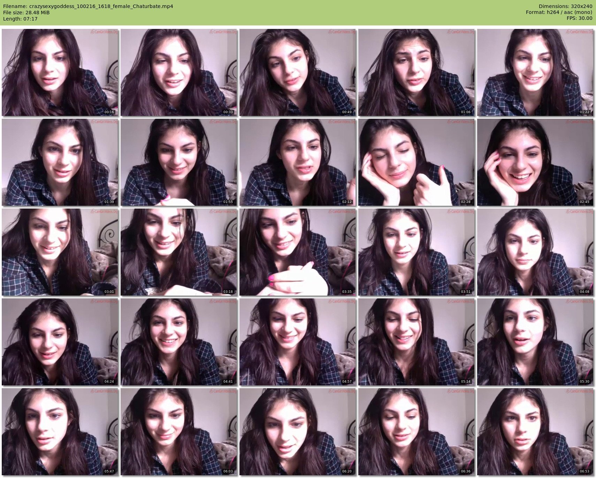The height and width of the screenshot is (478, 596).
Task: Click the Dimensions 320x240 label
Action: (x=565, y=6)
